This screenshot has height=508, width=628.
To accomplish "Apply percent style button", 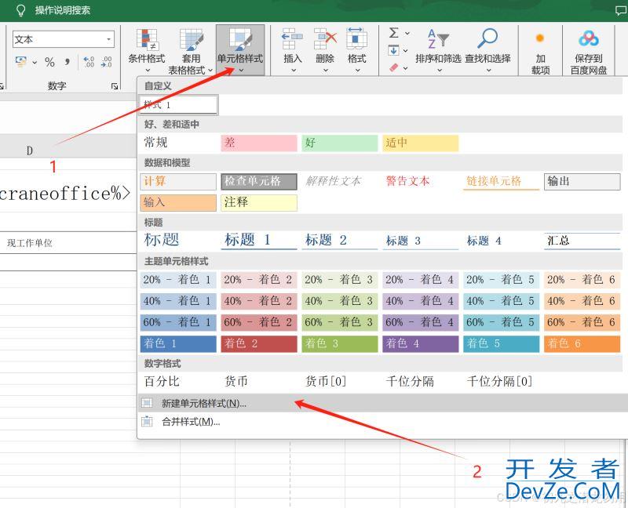I will click(x=49, y=62).
